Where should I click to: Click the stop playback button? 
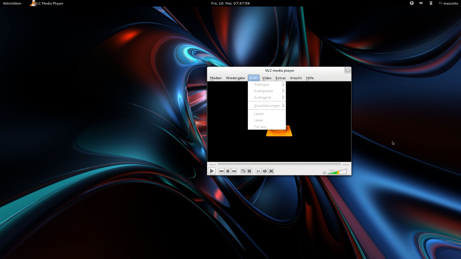[x=228, y=171]
